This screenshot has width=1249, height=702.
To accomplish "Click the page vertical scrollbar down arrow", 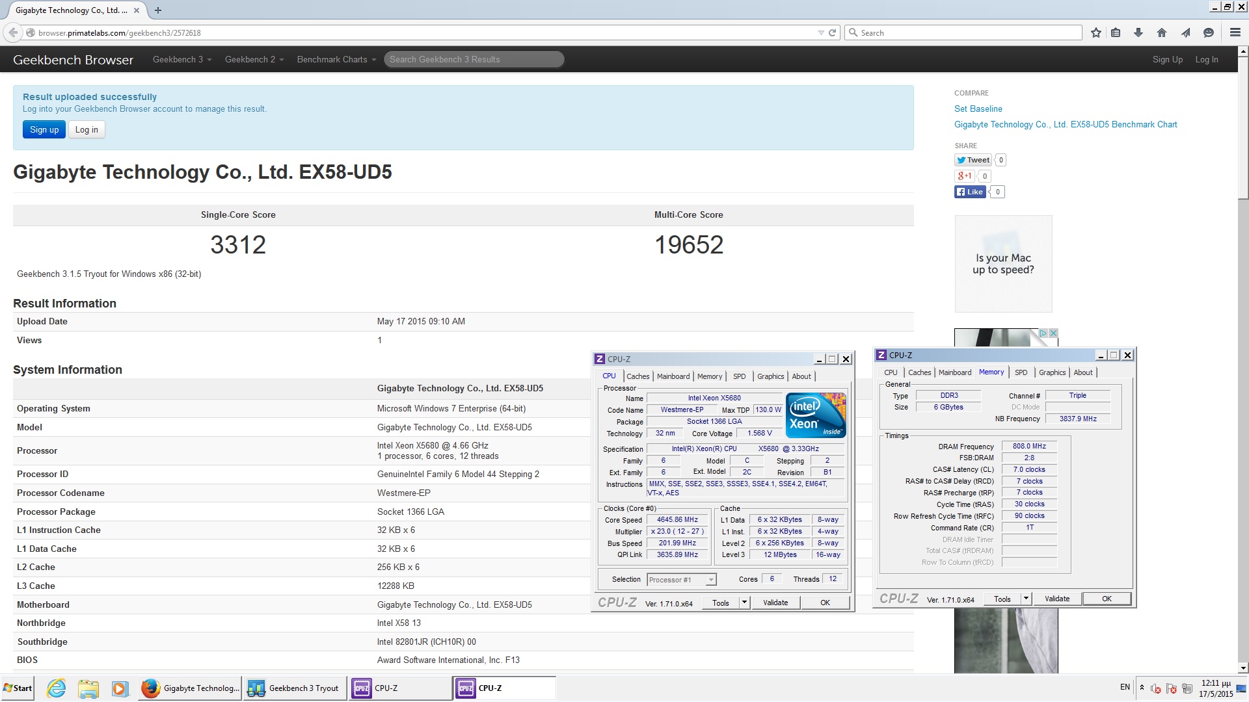I will [1242, 668].
